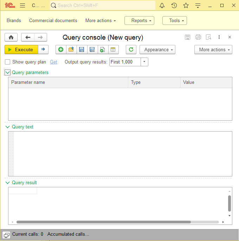Collapse the Query parameters section
This screenshot has width=239, height=241.
(8, 73)
